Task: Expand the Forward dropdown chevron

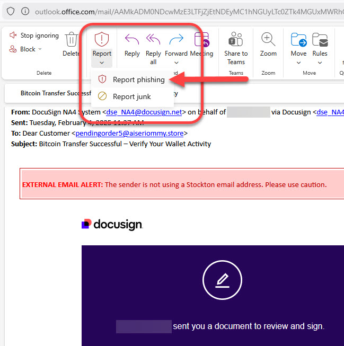Action: coord(176,63)
